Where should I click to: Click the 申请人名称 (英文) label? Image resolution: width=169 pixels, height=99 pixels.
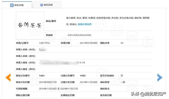[26, 56]
